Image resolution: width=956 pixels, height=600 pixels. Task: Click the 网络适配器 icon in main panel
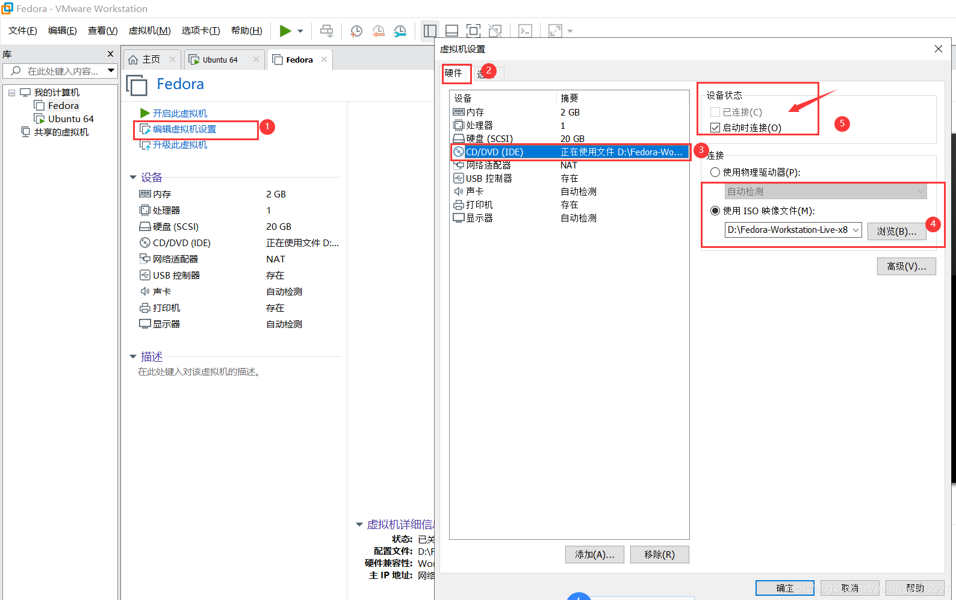pyautogui.click(x=145, y=259)
